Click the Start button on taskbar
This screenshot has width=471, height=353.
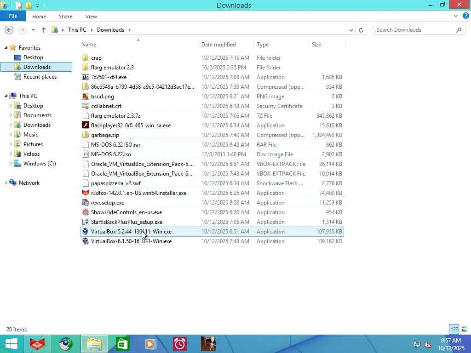point(11,344)
